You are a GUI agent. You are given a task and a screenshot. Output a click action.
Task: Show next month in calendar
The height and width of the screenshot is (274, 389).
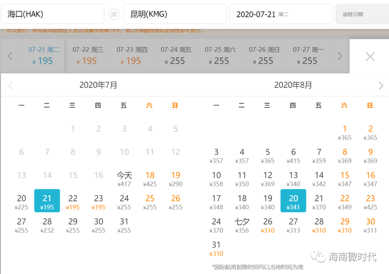tap(381, 86)
